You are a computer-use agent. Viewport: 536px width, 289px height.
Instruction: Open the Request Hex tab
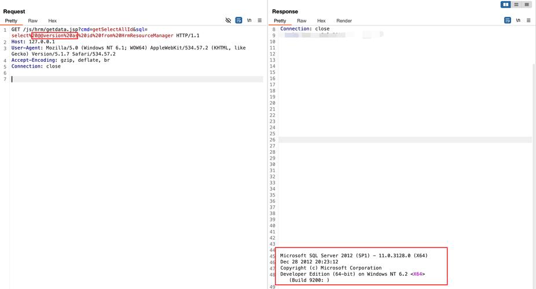(52, 21)
